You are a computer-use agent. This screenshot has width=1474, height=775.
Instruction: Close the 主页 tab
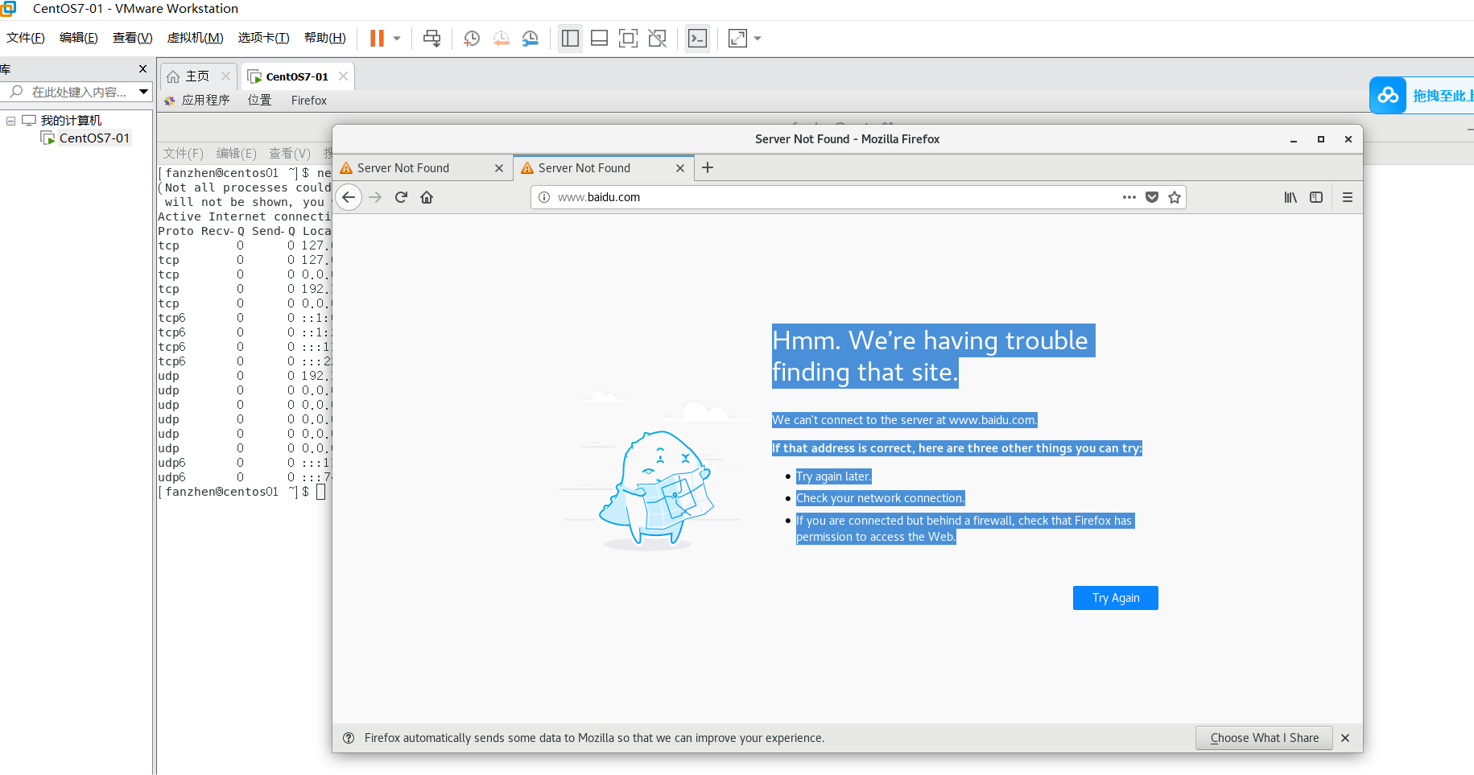pos(225,76)
